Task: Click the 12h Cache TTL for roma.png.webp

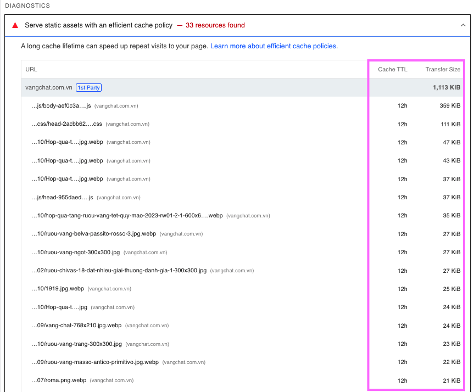Action: click(403, 381)
